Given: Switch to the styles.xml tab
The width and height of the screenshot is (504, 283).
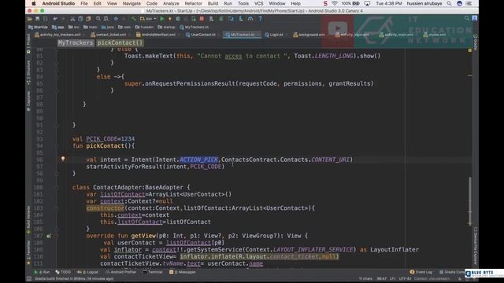Looking at the screenshot, I should click(x=436, y=35).
